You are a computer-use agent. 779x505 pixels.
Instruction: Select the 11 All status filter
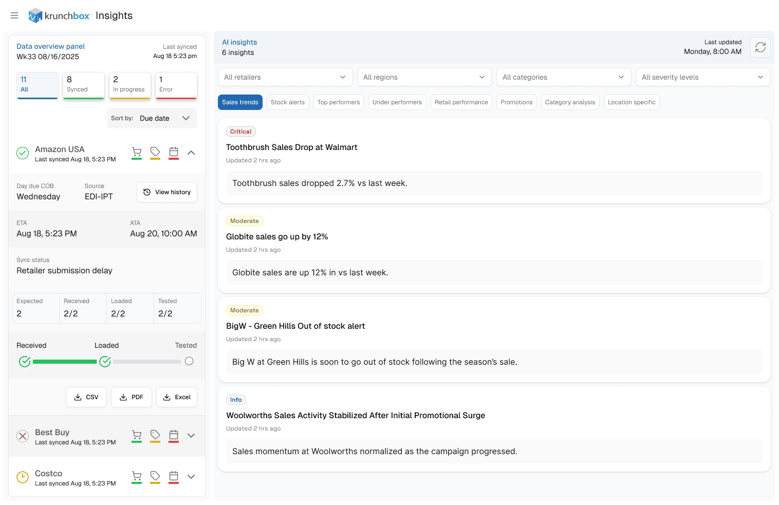tap(38, 85)
